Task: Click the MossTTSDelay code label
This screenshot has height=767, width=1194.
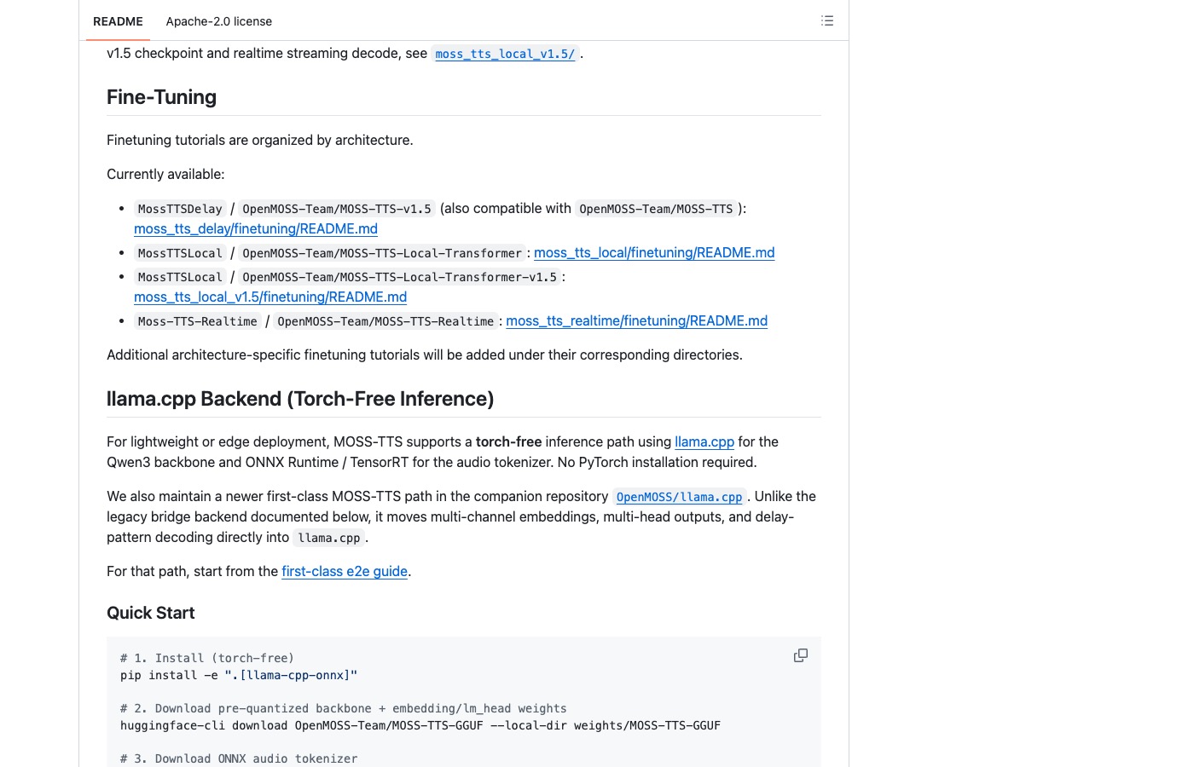Action: tap(180, 209)
